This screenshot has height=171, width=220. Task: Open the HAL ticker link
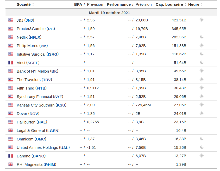[x=42, y=122]
